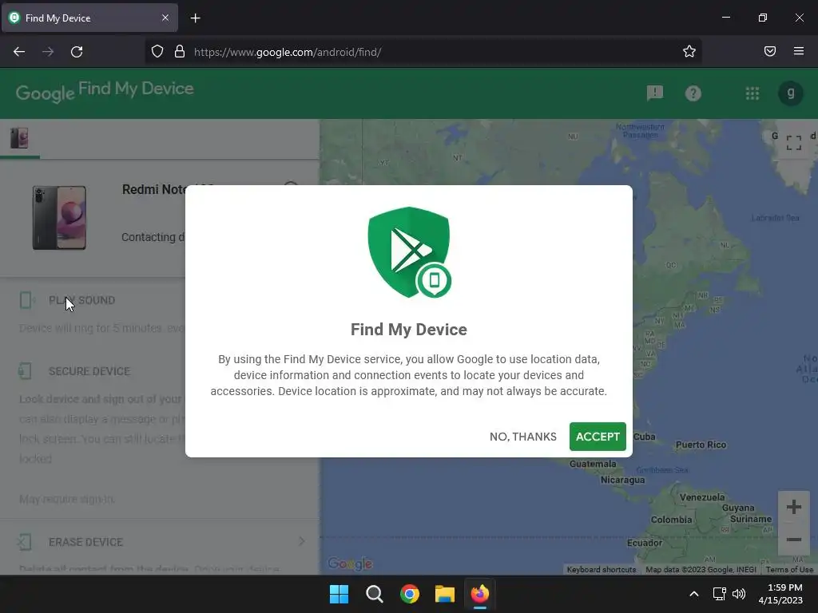The width and height of the screenshot is (818, 613).
Task: Open the shield tracking protection icon
Action: (157, 51)
